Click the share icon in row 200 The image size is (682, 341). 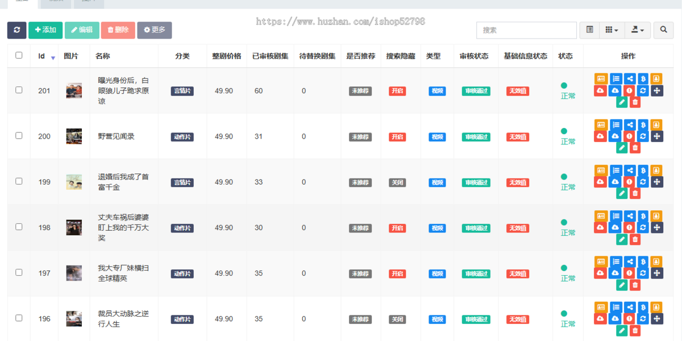coord(630,124)
